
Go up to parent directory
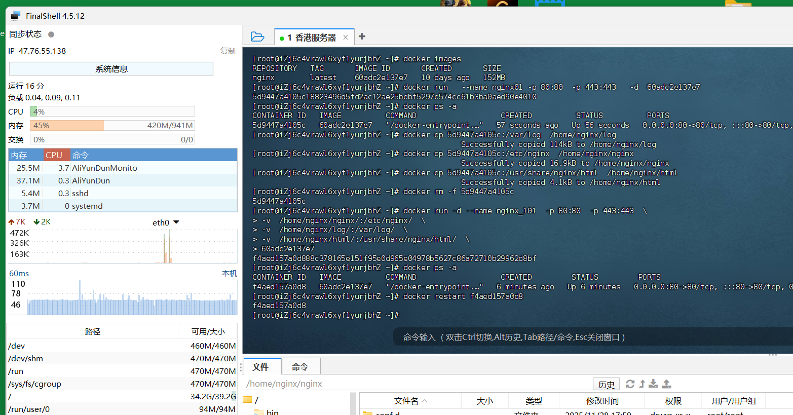(x=642, y=384)
